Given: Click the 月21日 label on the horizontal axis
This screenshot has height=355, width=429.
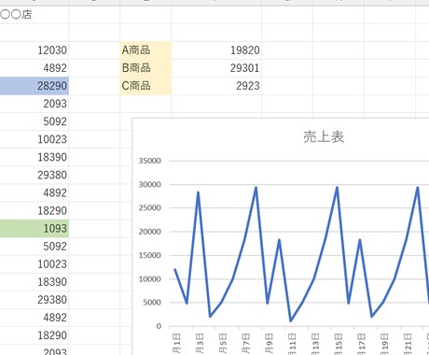Looking at the screenshot, I should point(408,344).
